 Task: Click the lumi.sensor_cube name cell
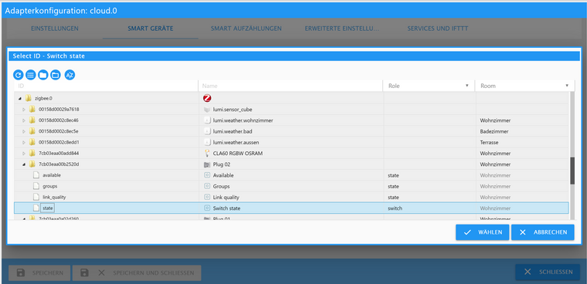point(291,110)
